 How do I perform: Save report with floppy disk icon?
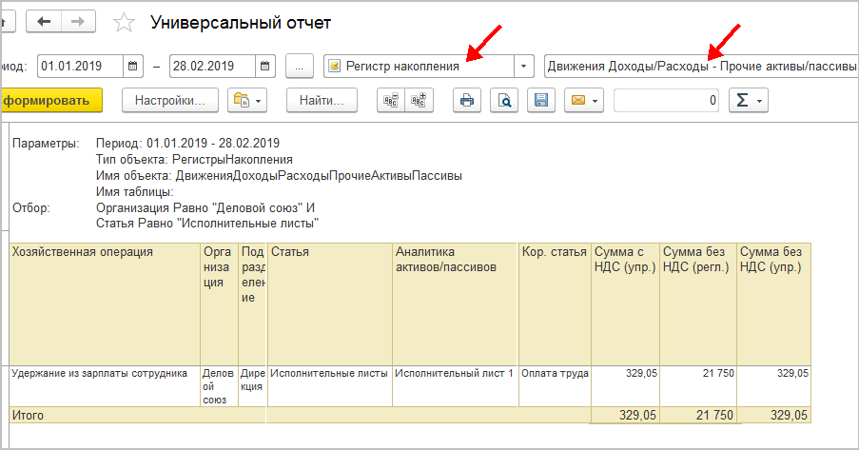[541, 100]
